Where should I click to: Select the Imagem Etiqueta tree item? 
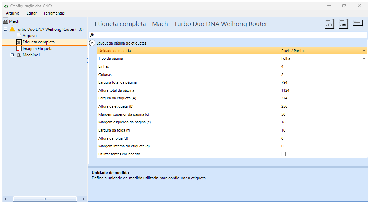pyautogui.click(x=37, y=49)
